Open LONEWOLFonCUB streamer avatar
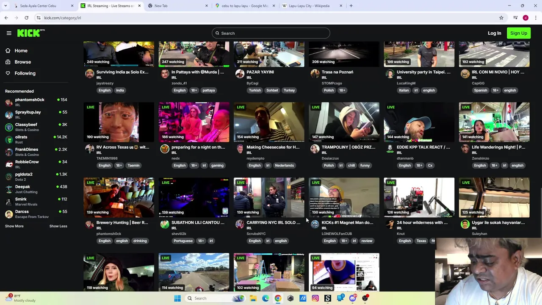 coord(315,224)
